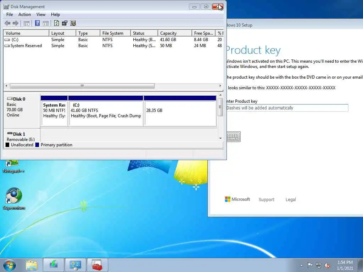Click the Disk 1 removable drive icon

[10, 134]
